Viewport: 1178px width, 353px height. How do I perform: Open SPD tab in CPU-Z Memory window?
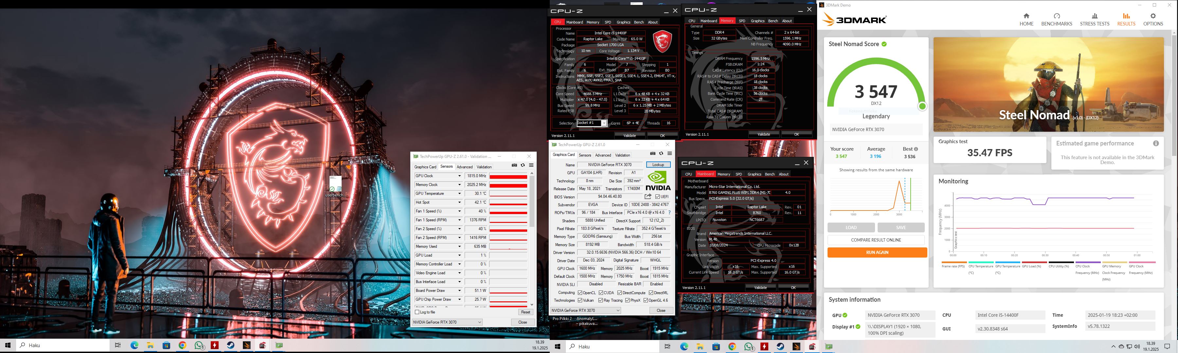coord(742,21)
